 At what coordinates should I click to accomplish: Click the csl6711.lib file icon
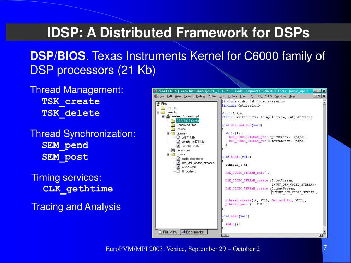(x=178, y=138)
